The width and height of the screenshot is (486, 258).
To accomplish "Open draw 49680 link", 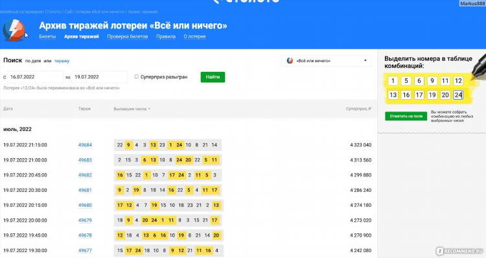I will pyautogui.click(x=85, y=205).
